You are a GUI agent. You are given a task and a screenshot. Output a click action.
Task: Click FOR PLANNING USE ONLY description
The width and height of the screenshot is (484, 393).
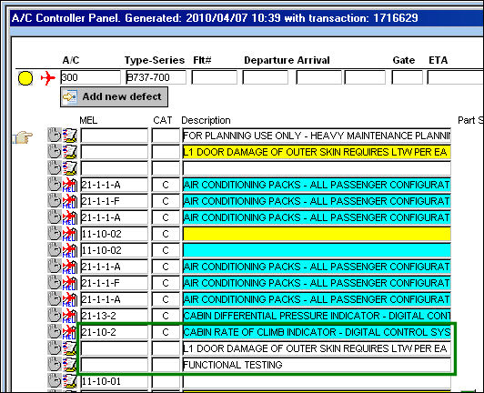(x=317, y=136)
